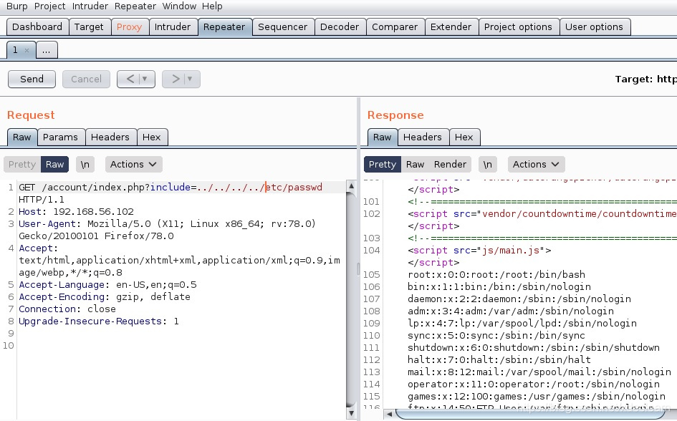The image size is (677, 421).
Task: Click the root:x:0:0:root response line
Action: (496, 275)
